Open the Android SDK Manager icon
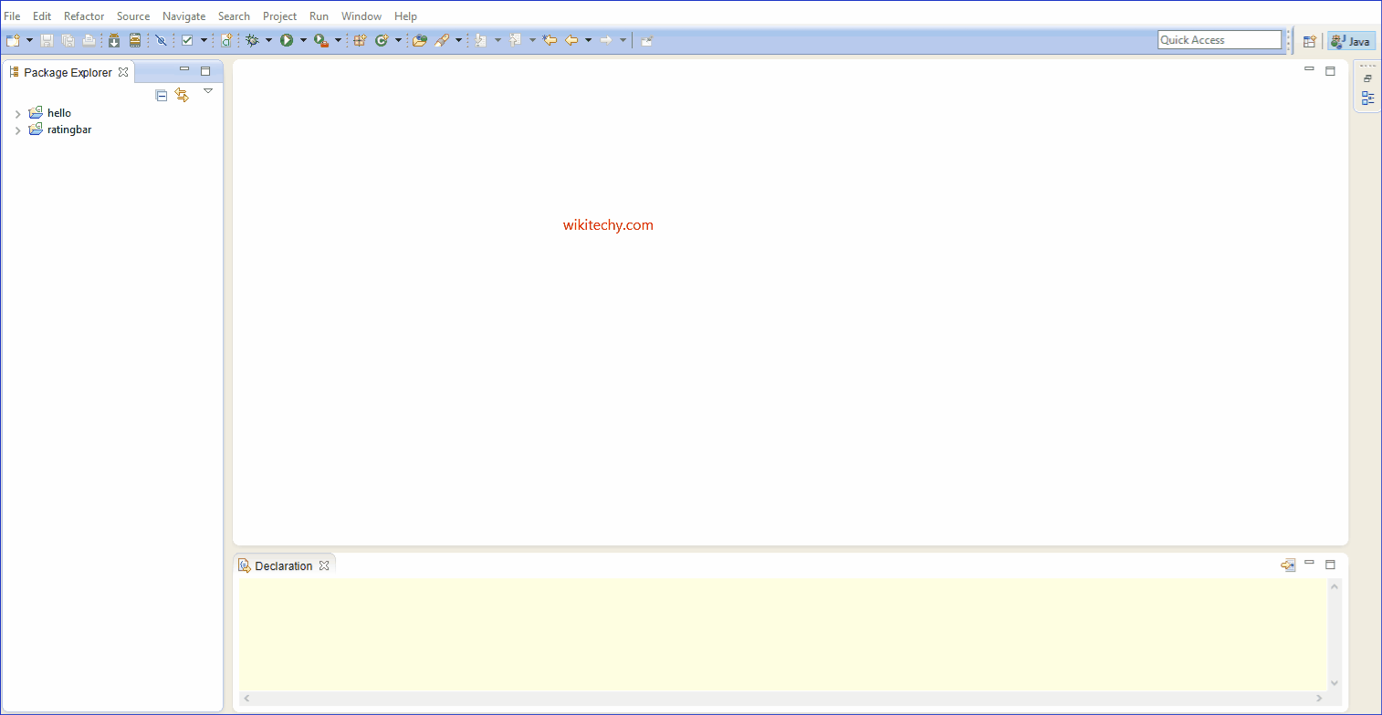The image size is (1382, 715). coord(114,40)
